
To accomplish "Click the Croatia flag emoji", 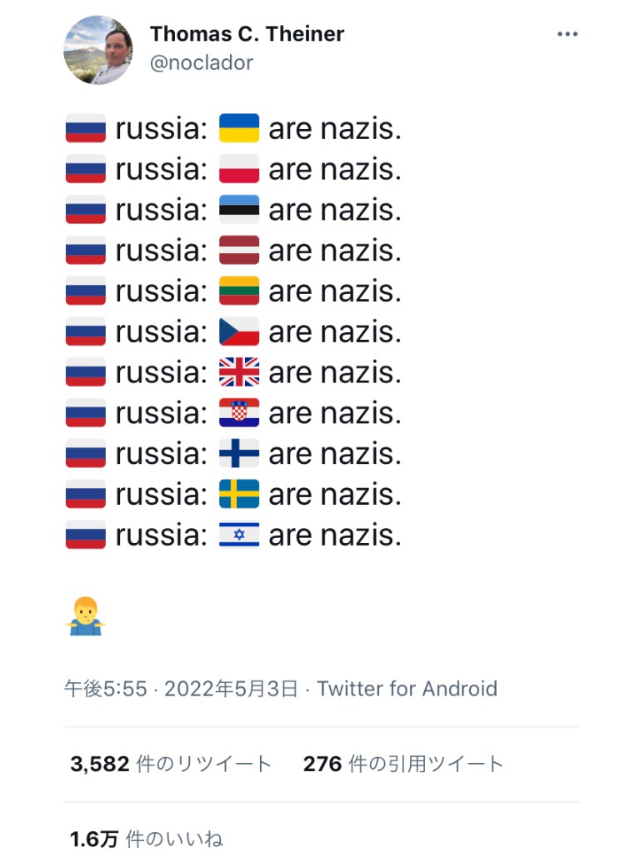I will click(239, 413).
